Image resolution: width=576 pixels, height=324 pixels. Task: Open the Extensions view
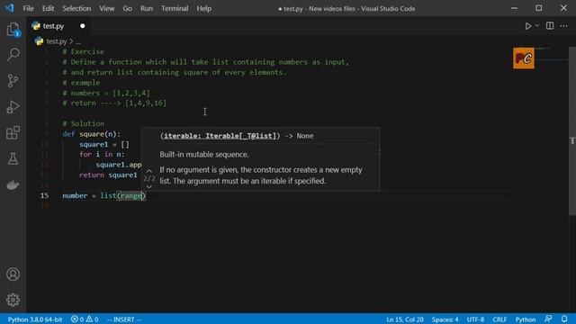[x=13, y=132]
